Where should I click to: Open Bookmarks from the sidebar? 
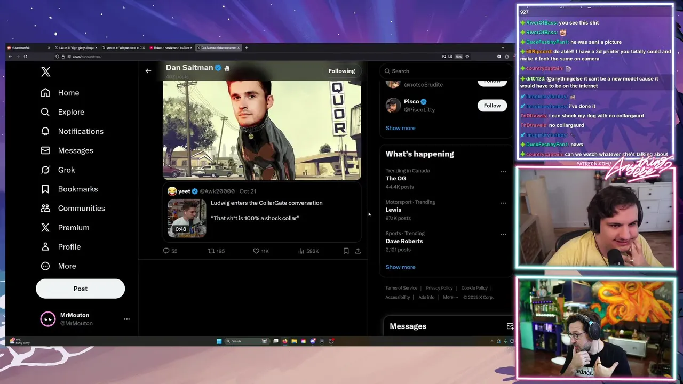pos(69,189)
